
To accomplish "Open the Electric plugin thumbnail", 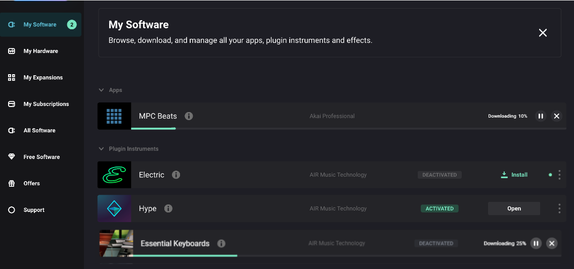I will click(x=114, y=175).
